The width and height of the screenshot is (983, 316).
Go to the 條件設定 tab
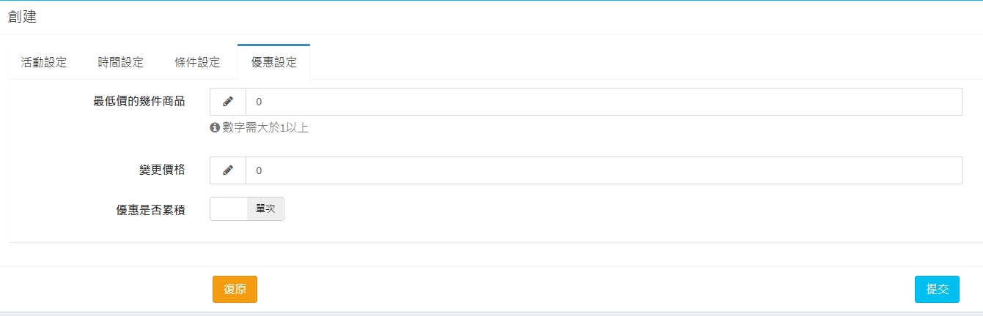click(197, 62)
